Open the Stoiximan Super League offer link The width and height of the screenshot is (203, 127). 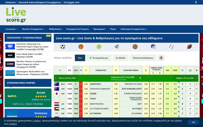click(32, 47)
